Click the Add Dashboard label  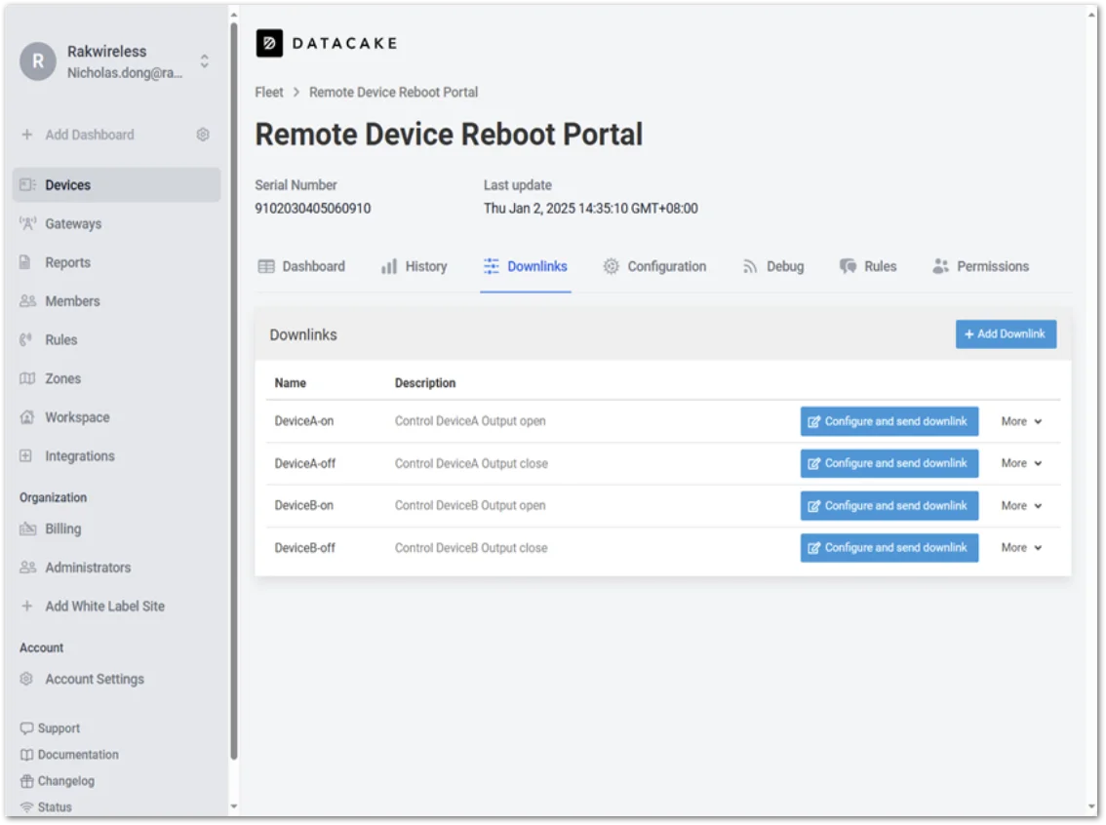pyautogui.click(x=90, y=135)
